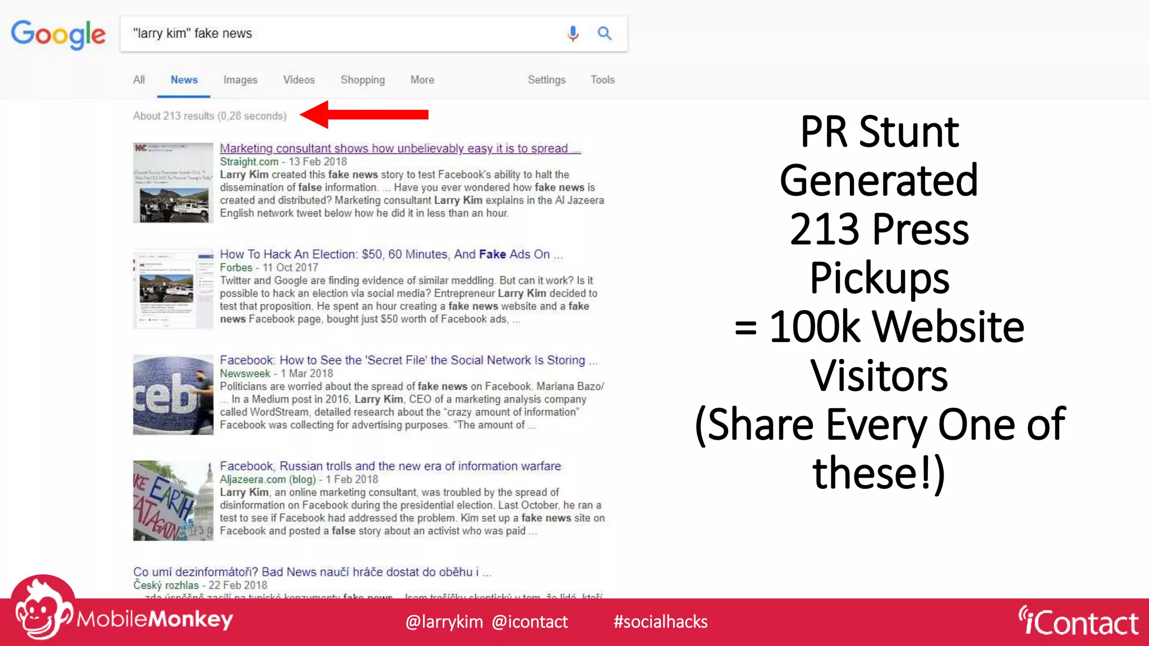Image resolution: width=1149 pixels, height=646 pixels.
Task: Open the Images tab
Action: click(240, 80)
